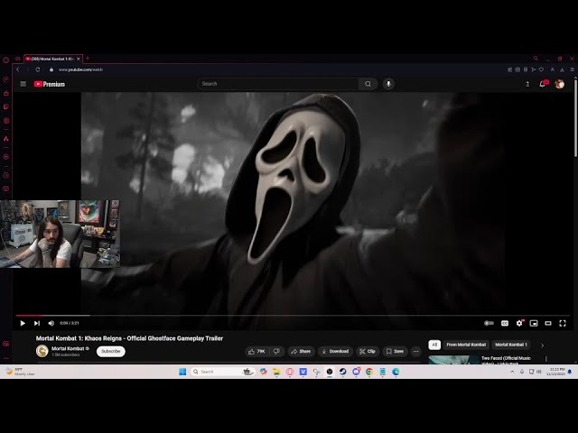Enter fullscreen mode
Screen dimensions: 578x433
click(x=563, y=323)
